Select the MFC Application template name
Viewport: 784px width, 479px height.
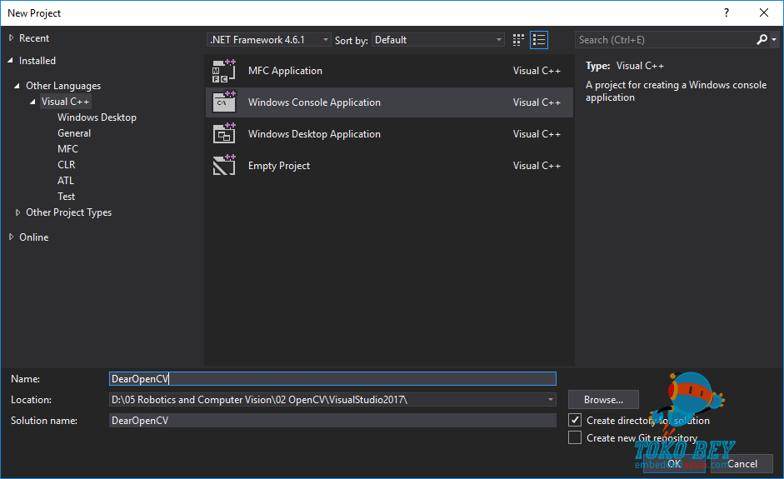286,71
